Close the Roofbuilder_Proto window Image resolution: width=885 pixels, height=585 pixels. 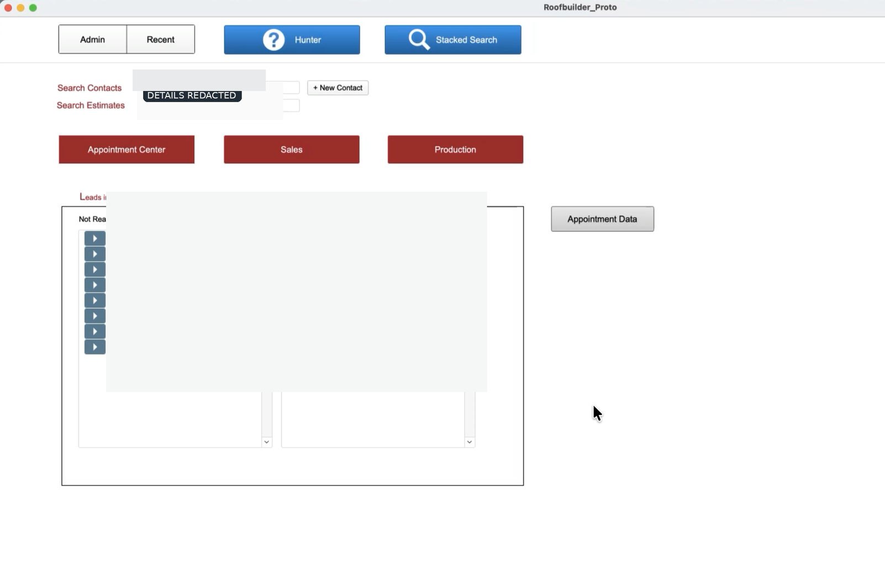tap(8, 8)
